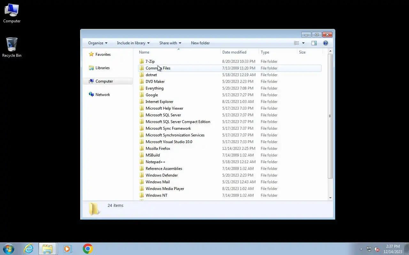The image size is (409, 255).
Task: Select the Common Files folder row
Action: pos(229,68)
